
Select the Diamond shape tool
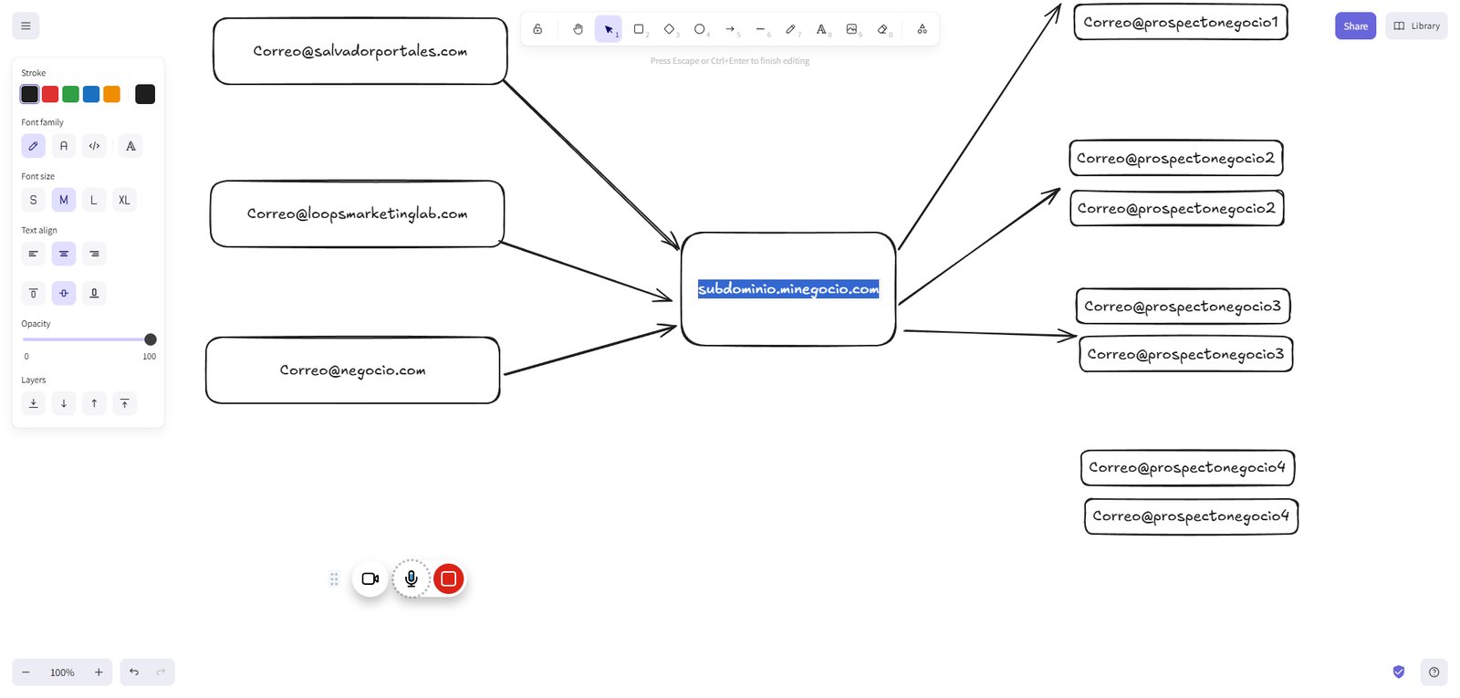pyautogui.click(x=669, y=29)
